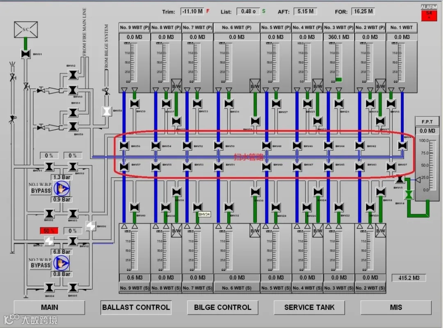Viewport: 443px width, 328px height.
Task: Click valve BHV60 next to the upper eductor
Action: tap(73, 90)
